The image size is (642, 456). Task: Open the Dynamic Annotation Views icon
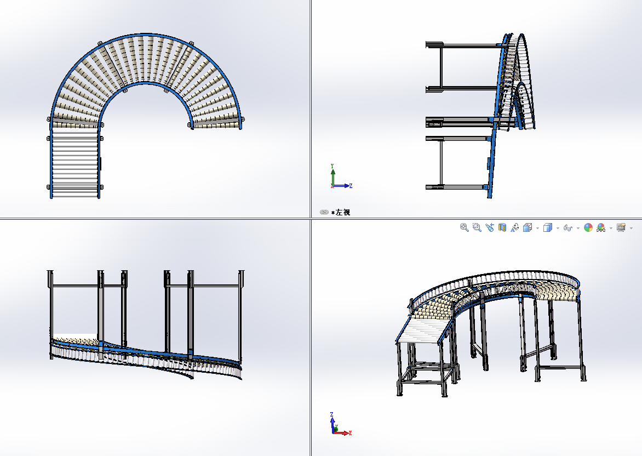click(x=515, y=227)
